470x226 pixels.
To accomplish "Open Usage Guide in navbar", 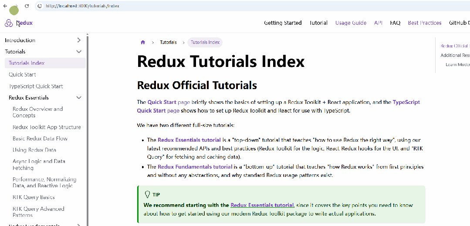I will coord(351,23).
